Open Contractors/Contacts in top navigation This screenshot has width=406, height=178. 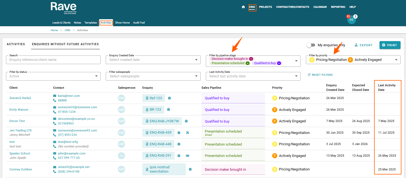[x=293, y=7]
